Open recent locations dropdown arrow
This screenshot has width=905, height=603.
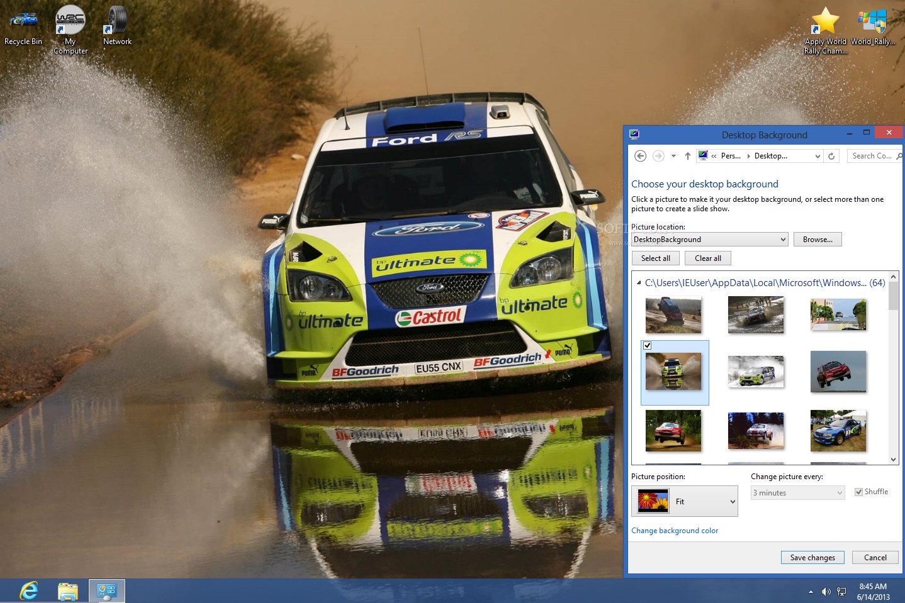673,156
